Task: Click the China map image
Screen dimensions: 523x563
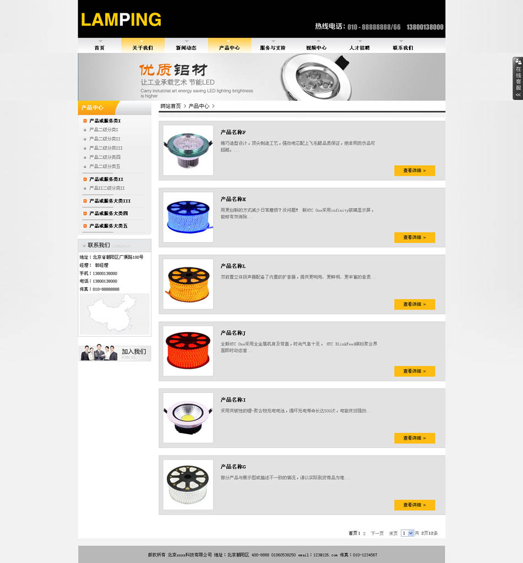Action: click(x=115, y=314)
